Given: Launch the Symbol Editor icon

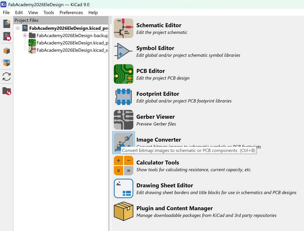Looking at the screenshot, I should pyautogui.click(x=123, y=51).
